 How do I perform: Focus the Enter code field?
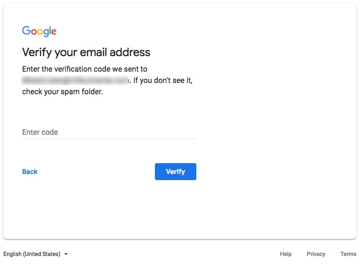coord(109,132)
